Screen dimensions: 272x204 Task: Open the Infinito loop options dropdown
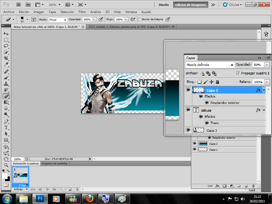point(20,189)
